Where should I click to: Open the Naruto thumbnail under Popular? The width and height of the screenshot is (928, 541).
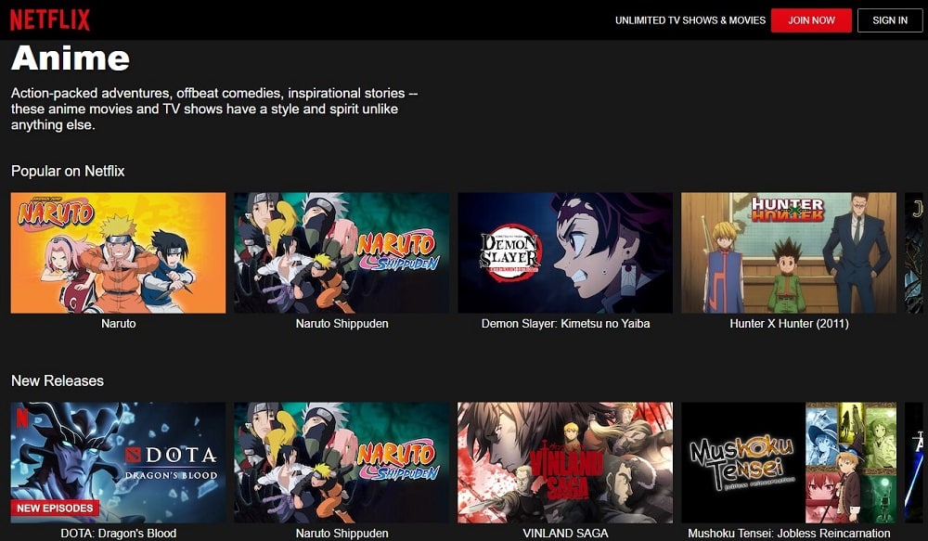[x=119, y=252]
